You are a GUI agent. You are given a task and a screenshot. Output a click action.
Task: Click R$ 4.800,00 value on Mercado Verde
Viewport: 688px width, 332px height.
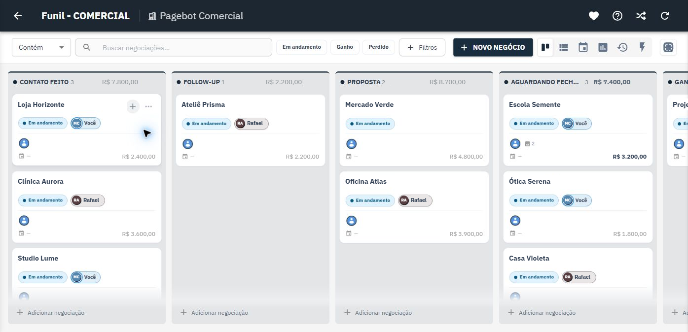(x=466, y=157)
